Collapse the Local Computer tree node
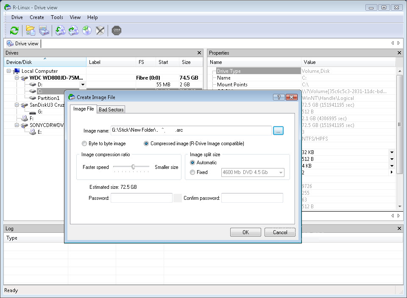The height and width of the screenshot is (298, 407). point(9,71)
